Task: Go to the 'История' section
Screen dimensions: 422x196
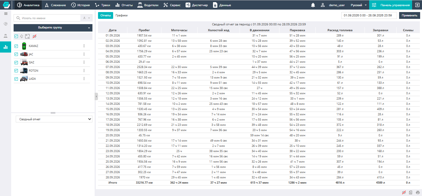Action: point(80,5)
